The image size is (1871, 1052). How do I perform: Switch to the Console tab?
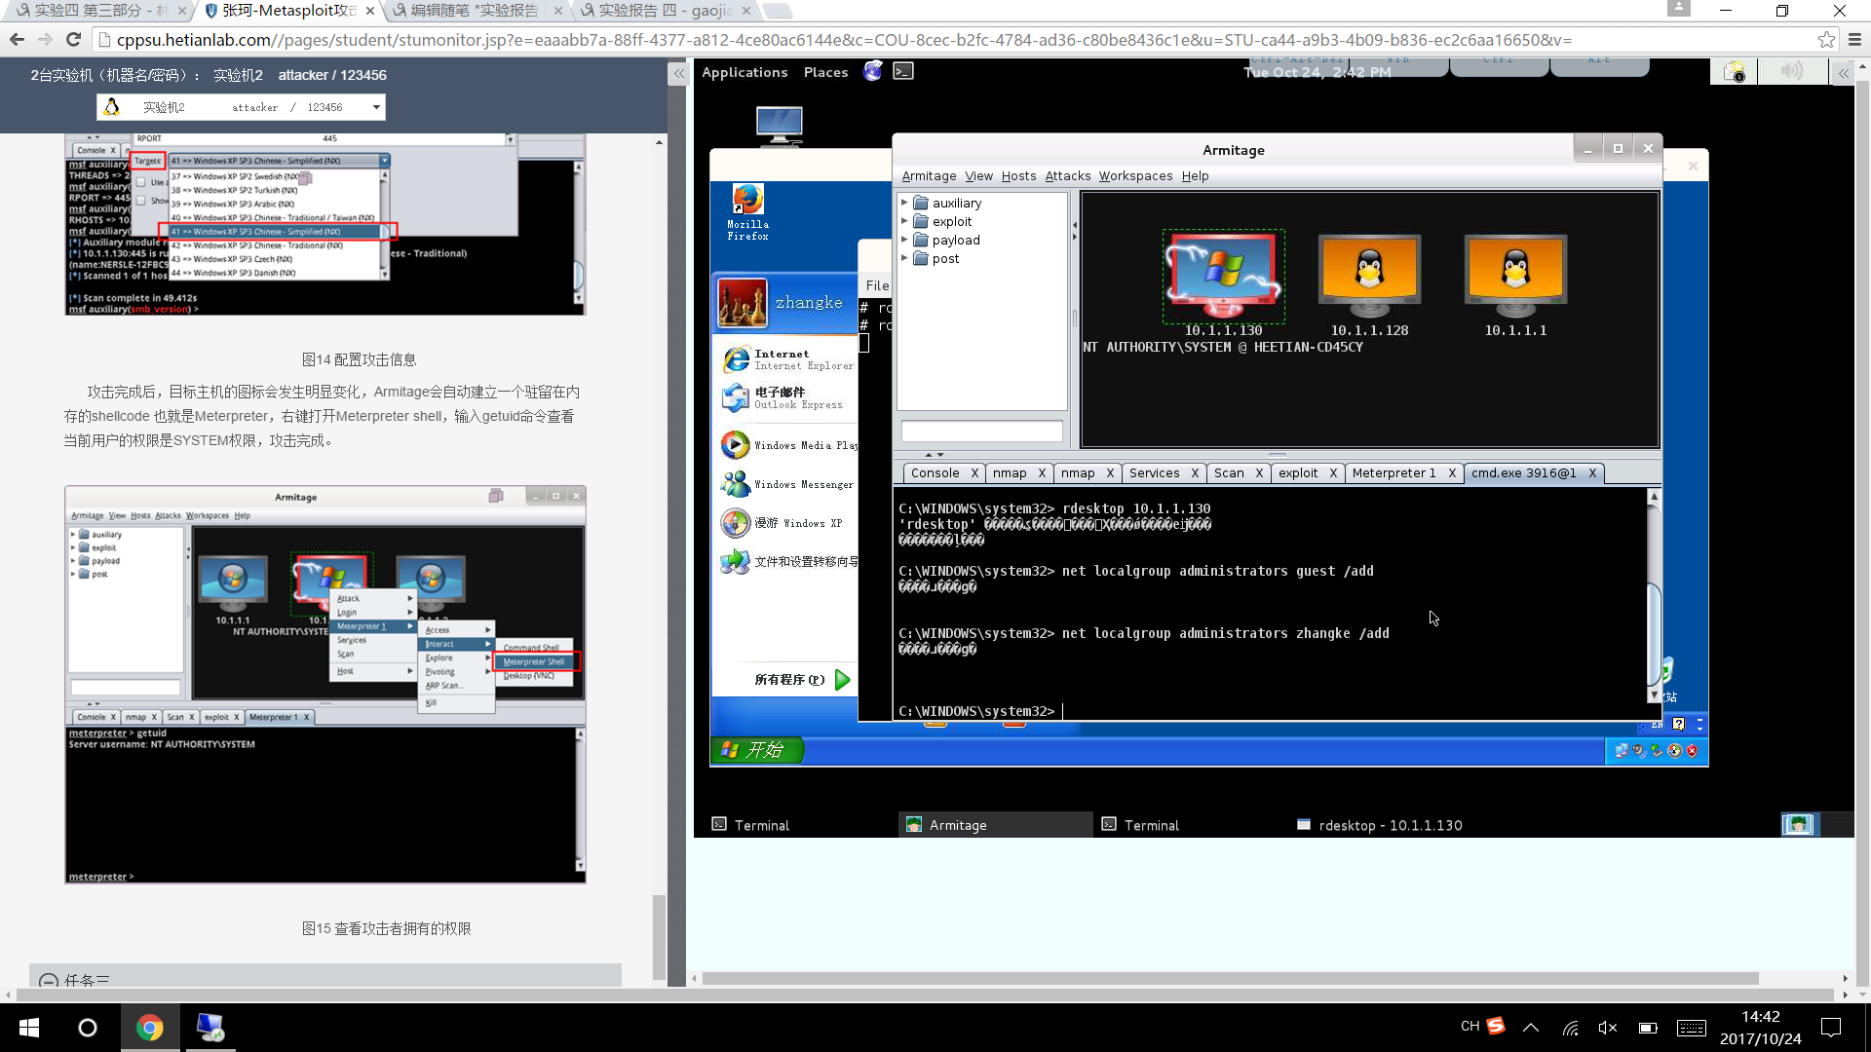935,472
